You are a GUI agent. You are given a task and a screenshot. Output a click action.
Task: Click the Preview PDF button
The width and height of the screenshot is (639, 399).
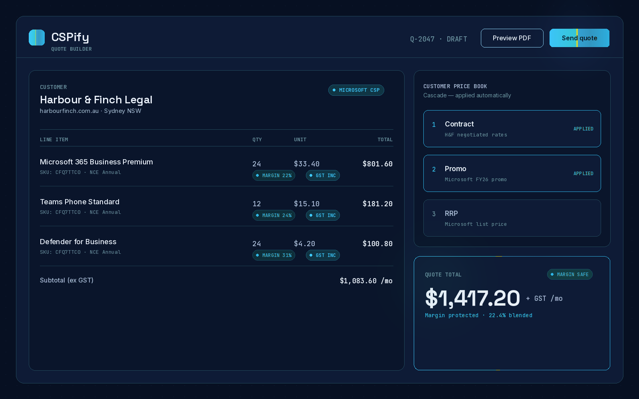coord(512,38)
